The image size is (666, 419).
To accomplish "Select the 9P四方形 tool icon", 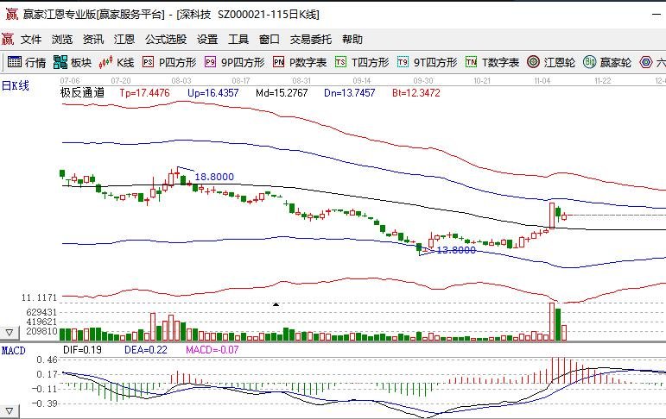I will click(x=210, y=62).
